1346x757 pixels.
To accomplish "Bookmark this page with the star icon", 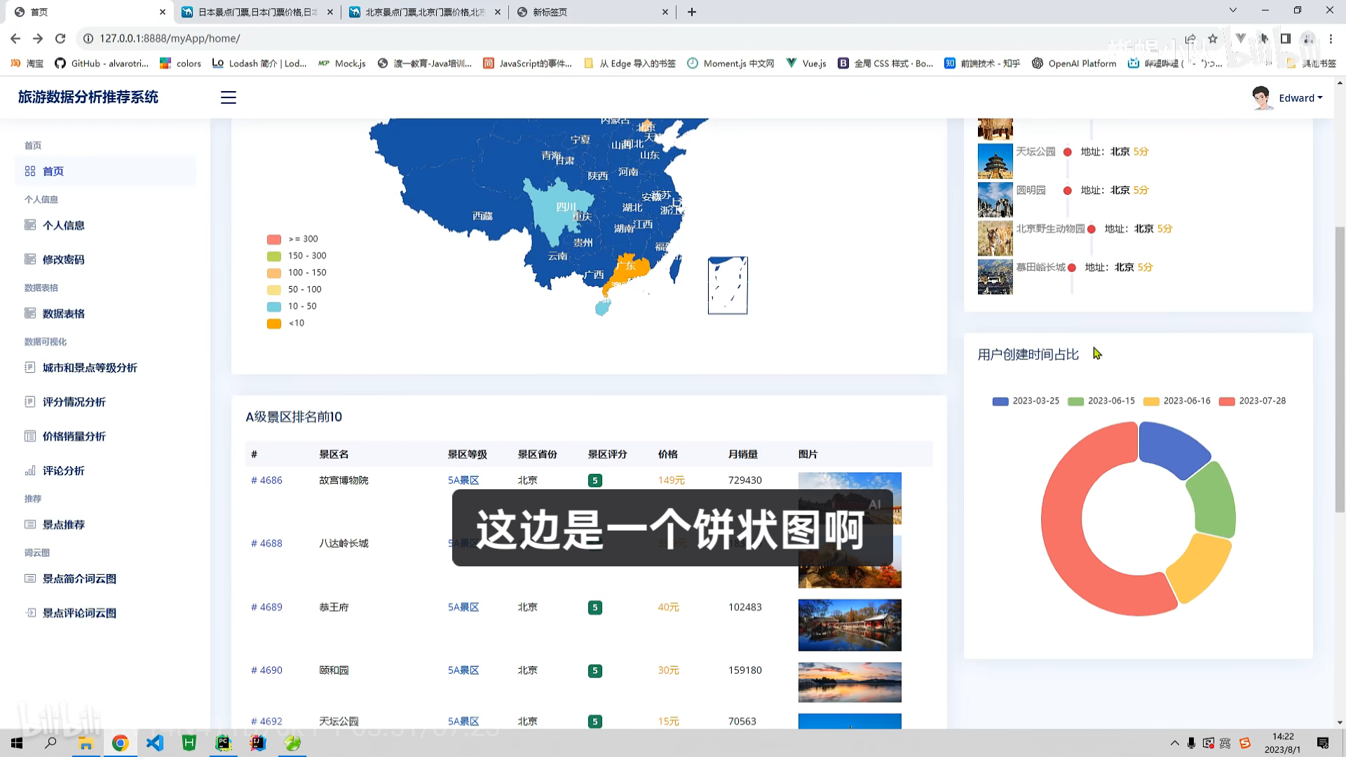I will [x=1213, y=39].
